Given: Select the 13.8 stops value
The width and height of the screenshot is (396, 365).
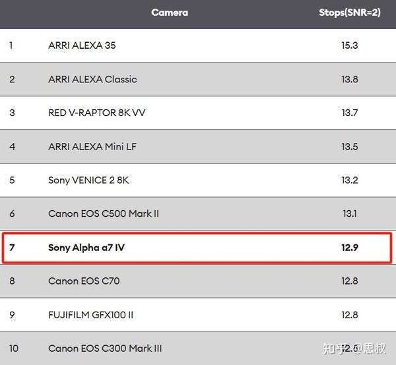Looking at the screenshot, I should click(x=349, y=79).
